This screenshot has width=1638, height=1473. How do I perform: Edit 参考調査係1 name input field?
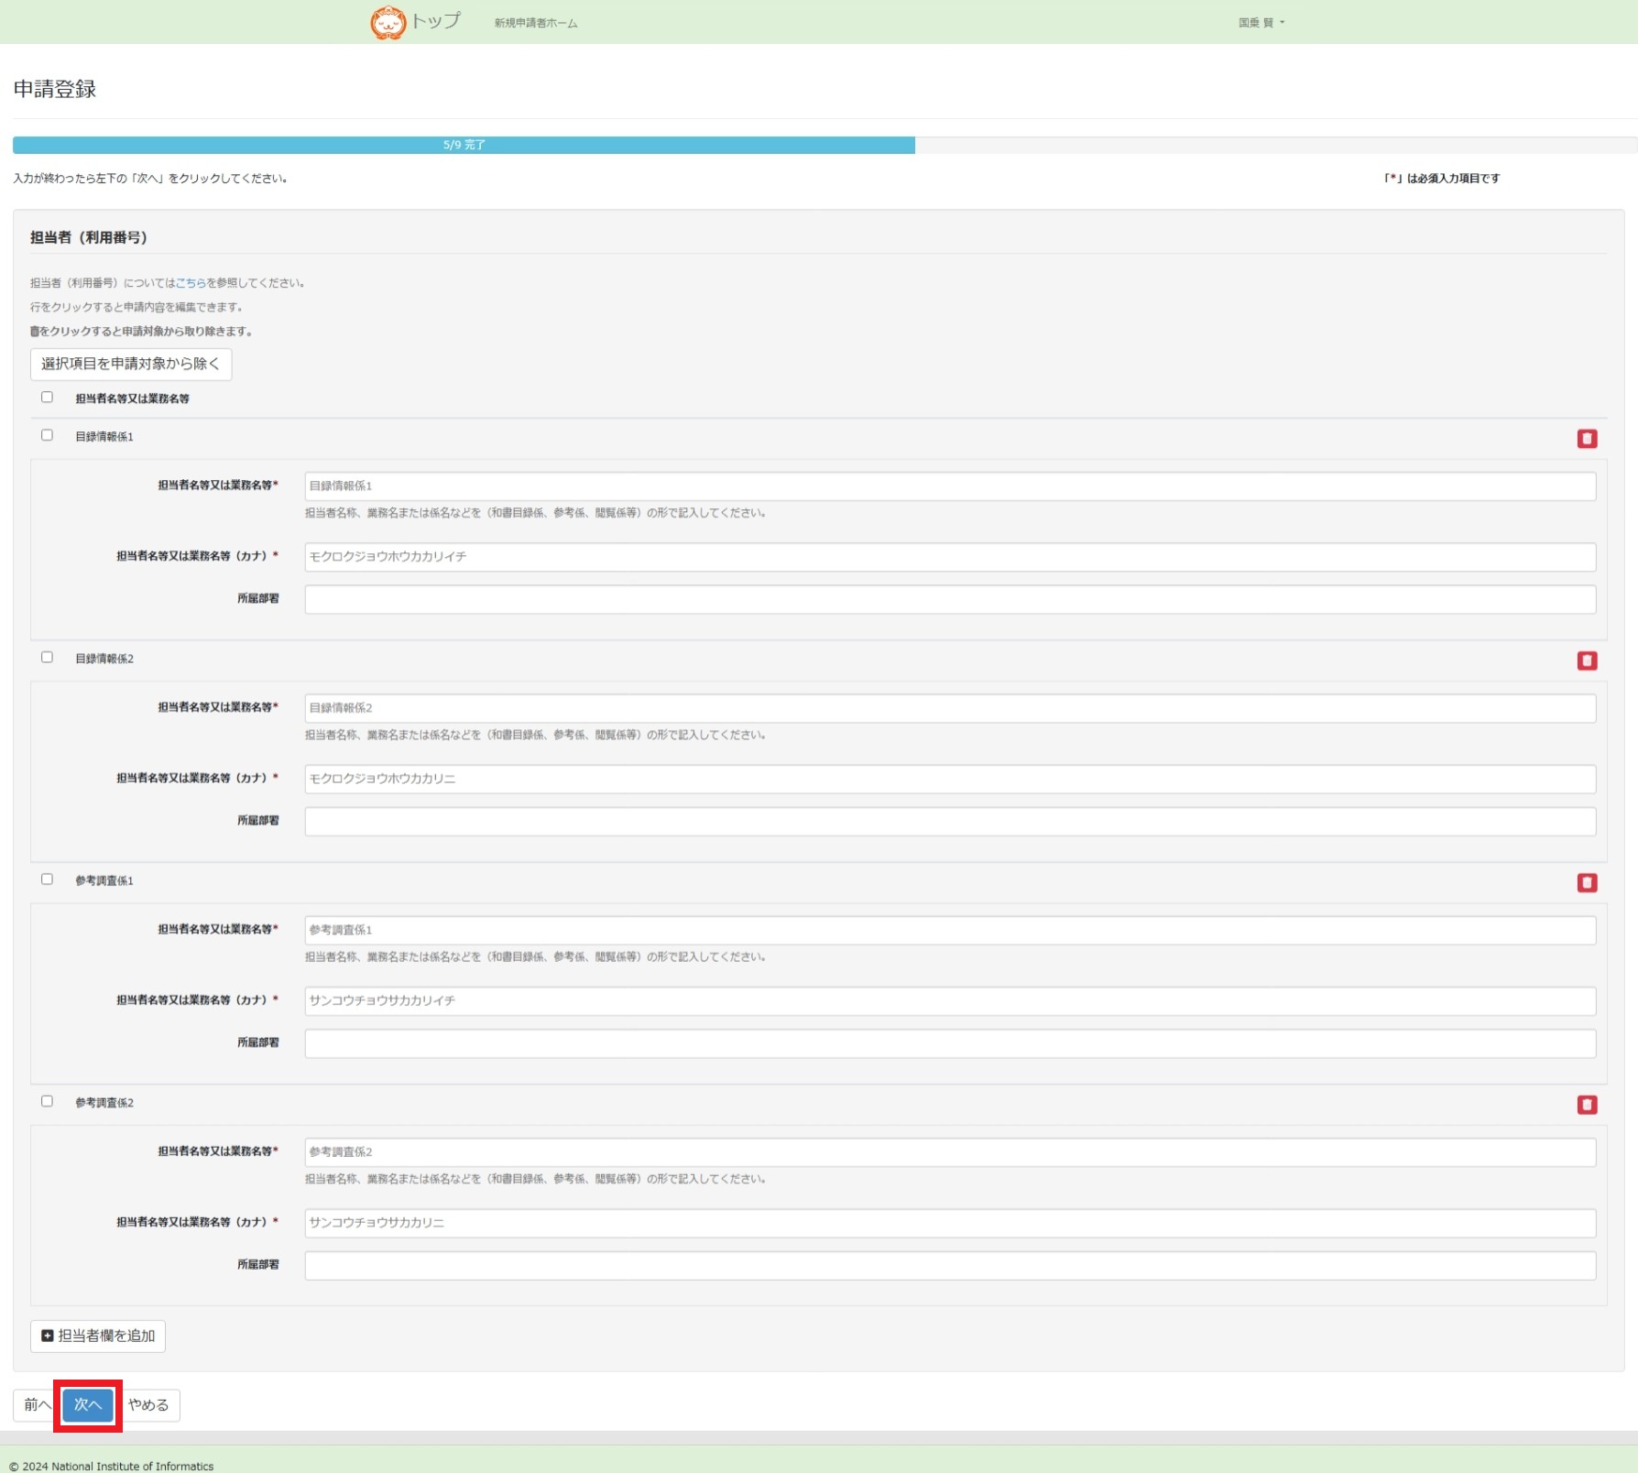[950, 930]
